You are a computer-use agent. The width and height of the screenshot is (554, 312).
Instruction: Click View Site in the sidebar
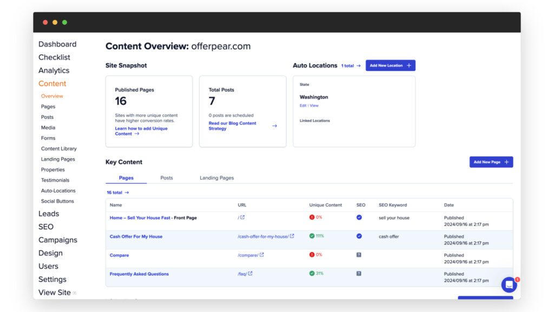click(x=55, y=293)
